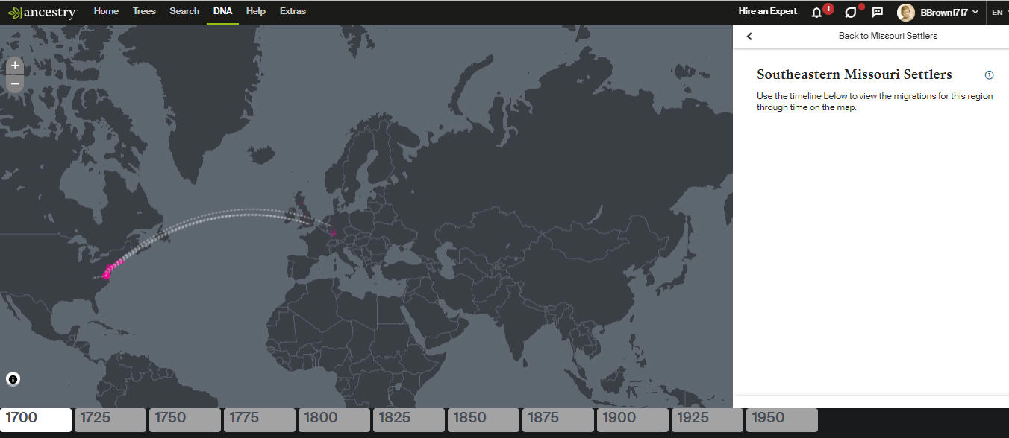1009x438 pixels.
Task: Click the BBrown1717 profile avatar
Action: coord(906,12)
